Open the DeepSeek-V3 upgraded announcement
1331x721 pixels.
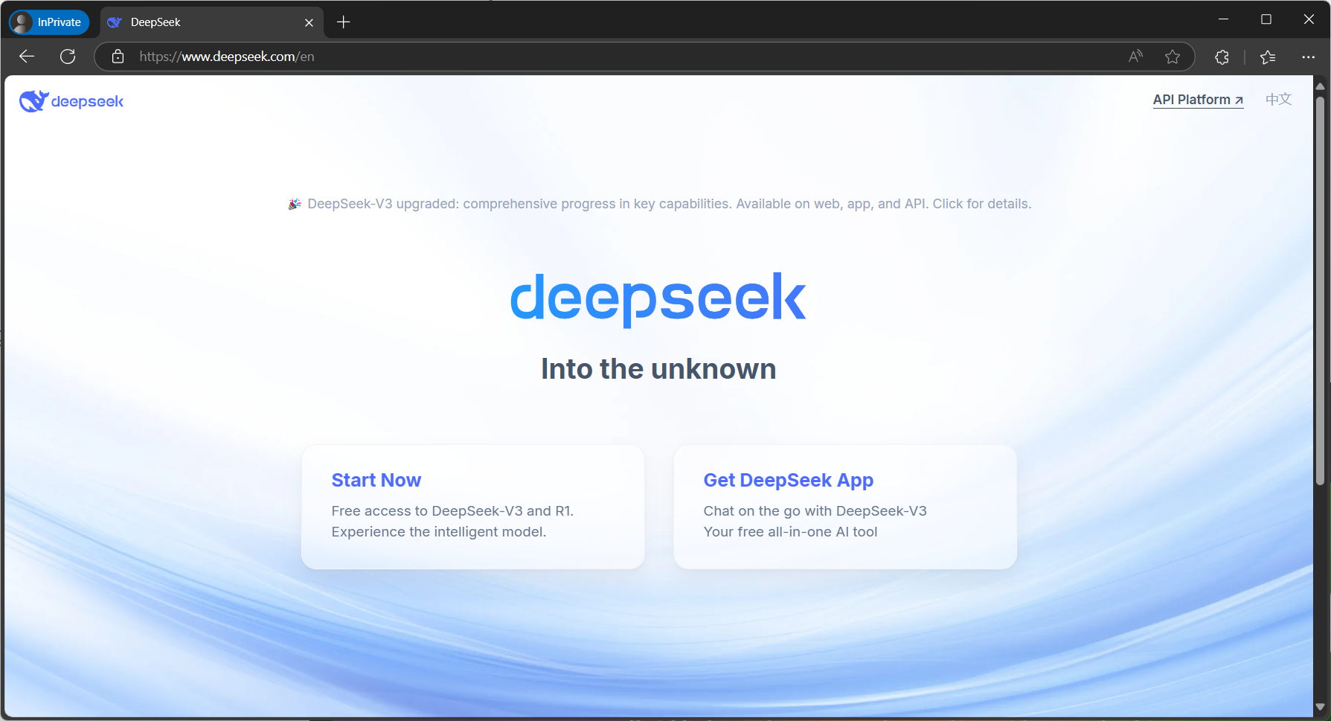pyautogui.click(x=659, y=204)
